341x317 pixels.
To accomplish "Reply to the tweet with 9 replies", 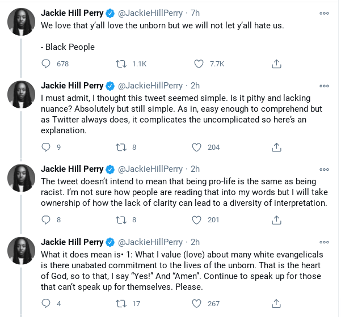I will click(47, 147).
